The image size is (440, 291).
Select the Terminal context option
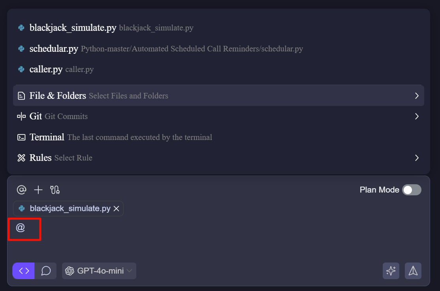click(x=47, y=137)
